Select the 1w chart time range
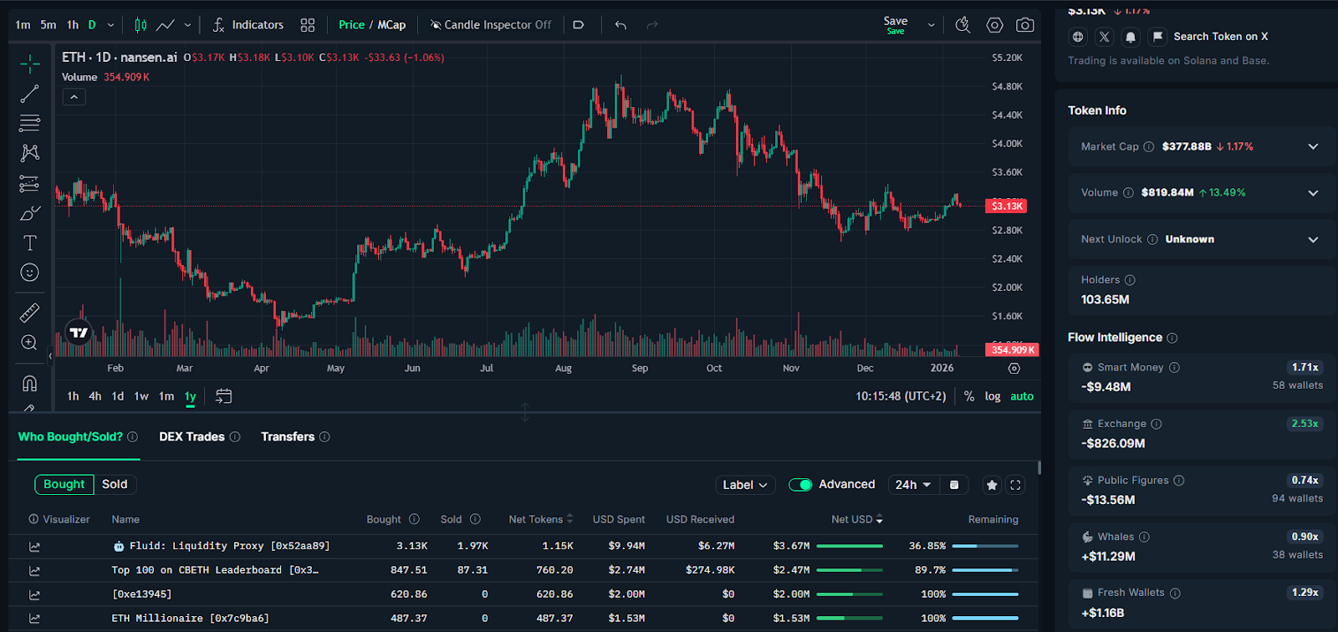The image size is (1338, 632). 141,396
